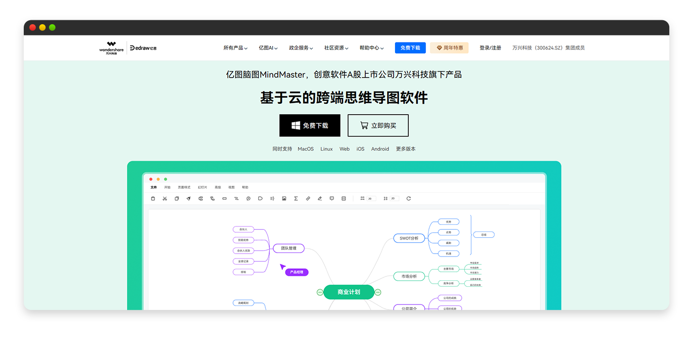Click the purple 产品经理 label
Image resolution: width=693 pixels, height=346 pixels.
(297, 272)
